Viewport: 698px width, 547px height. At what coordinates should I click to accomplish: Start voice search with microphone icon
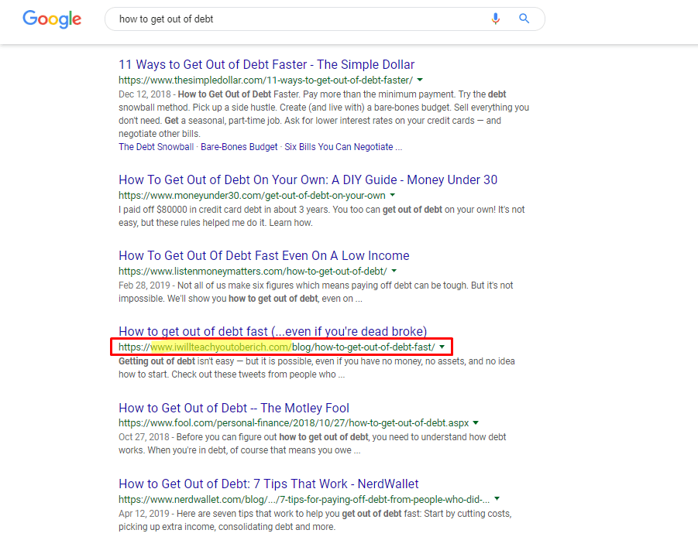(496, 19)
